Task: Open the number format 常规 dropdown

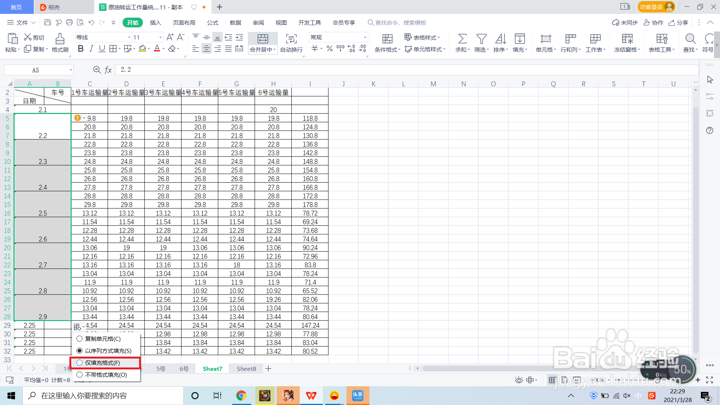Action: tap(365, 37)
